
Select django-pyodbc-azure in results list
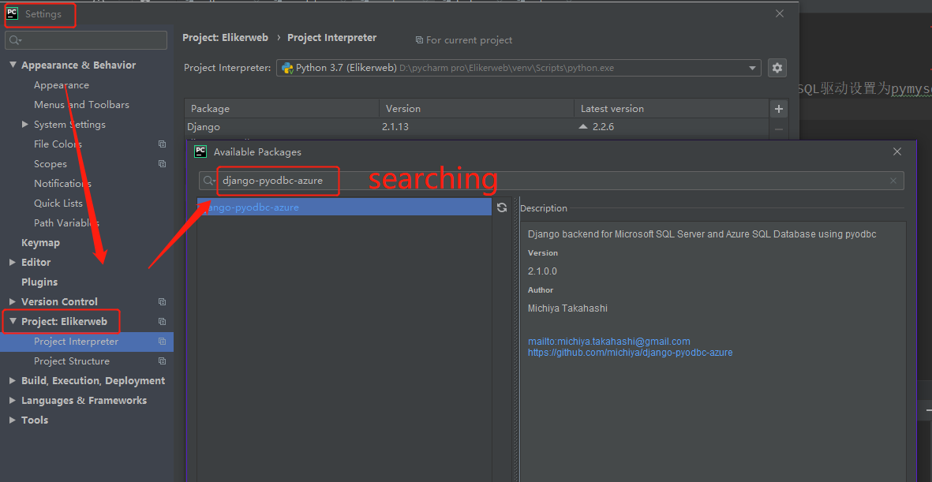(x=345, y=207)
